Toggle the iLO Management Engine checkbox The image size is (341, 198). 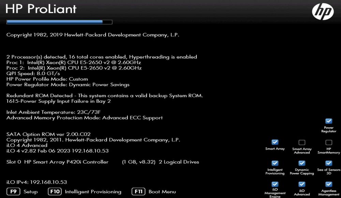[x=275, y=184]
